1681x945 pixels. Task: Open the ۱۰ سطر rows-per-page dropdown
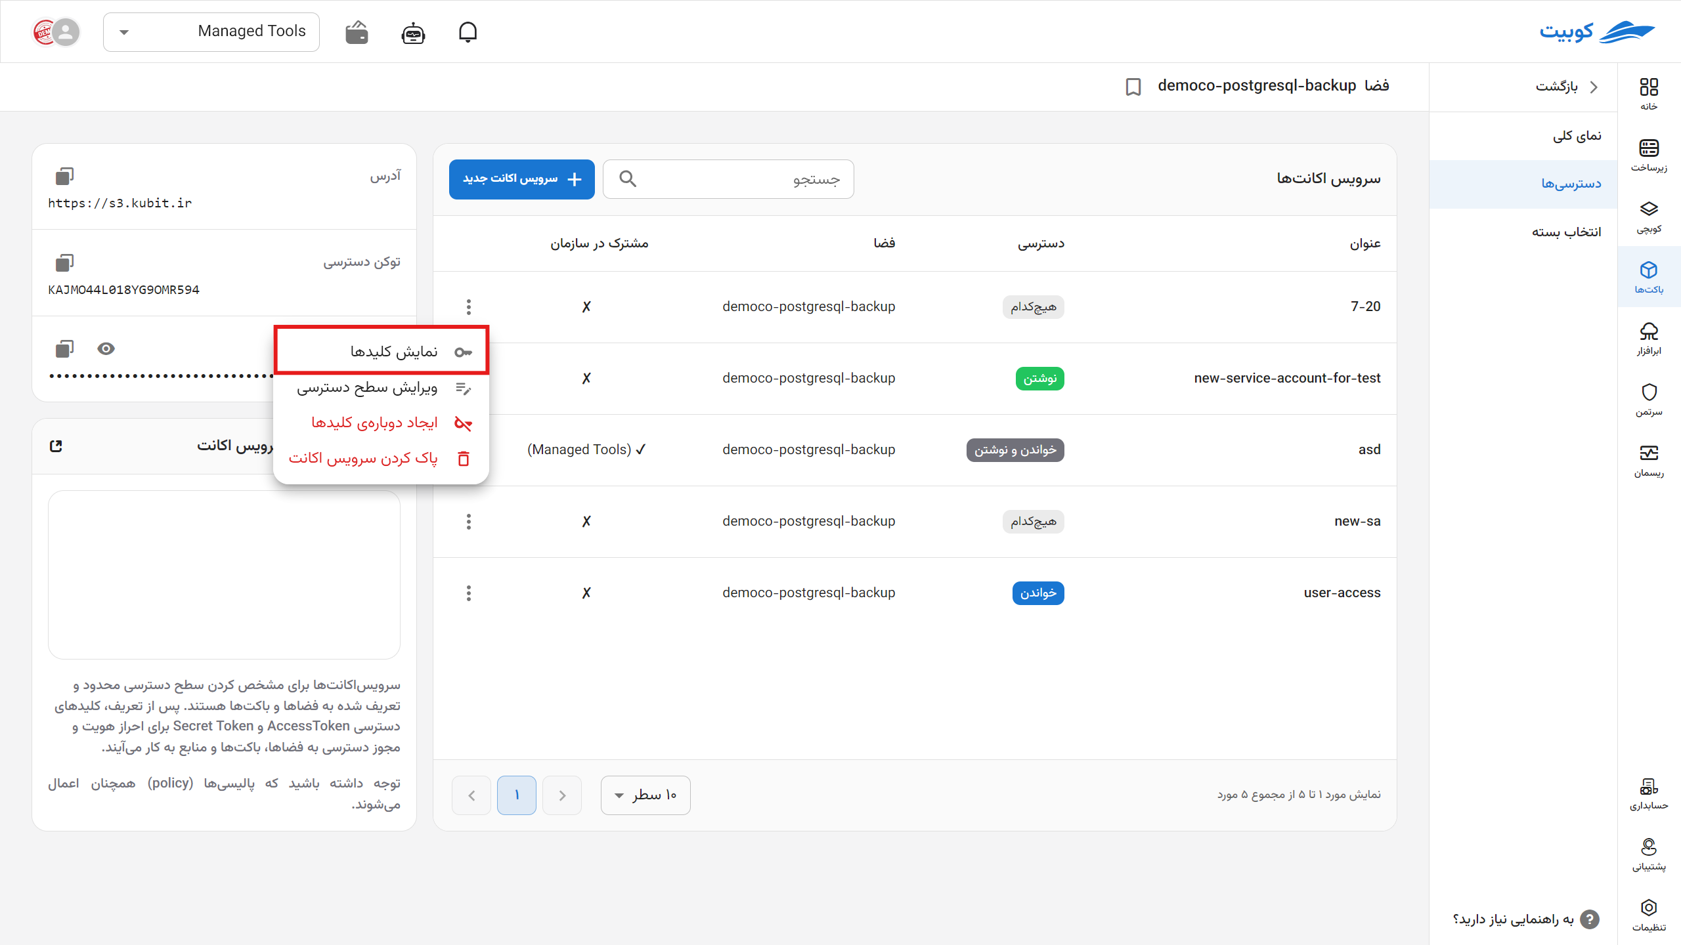(x=645, y=795)
